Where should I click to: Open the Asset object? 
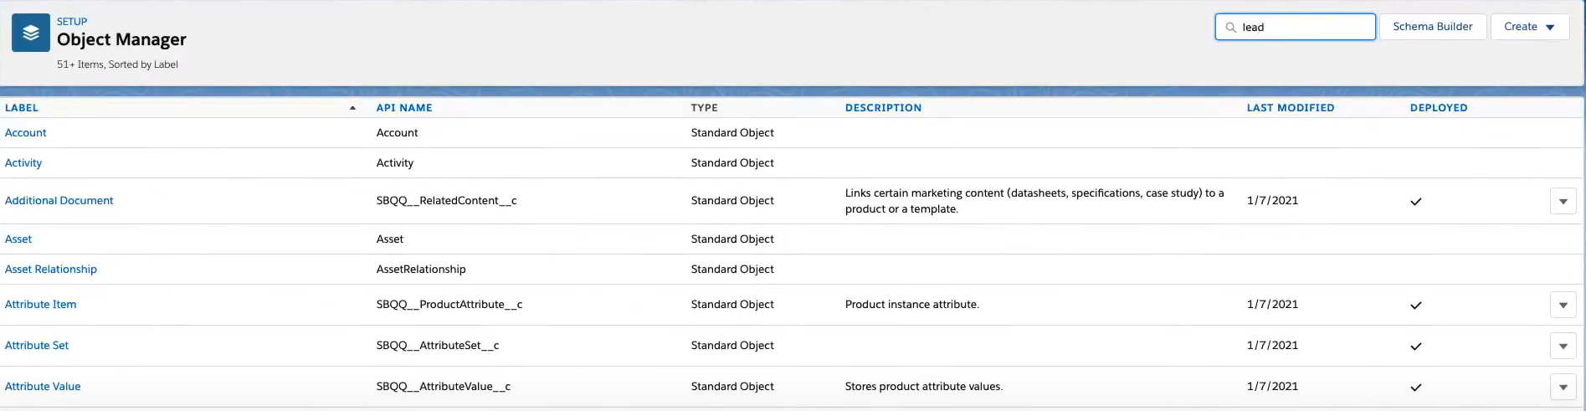18,239
